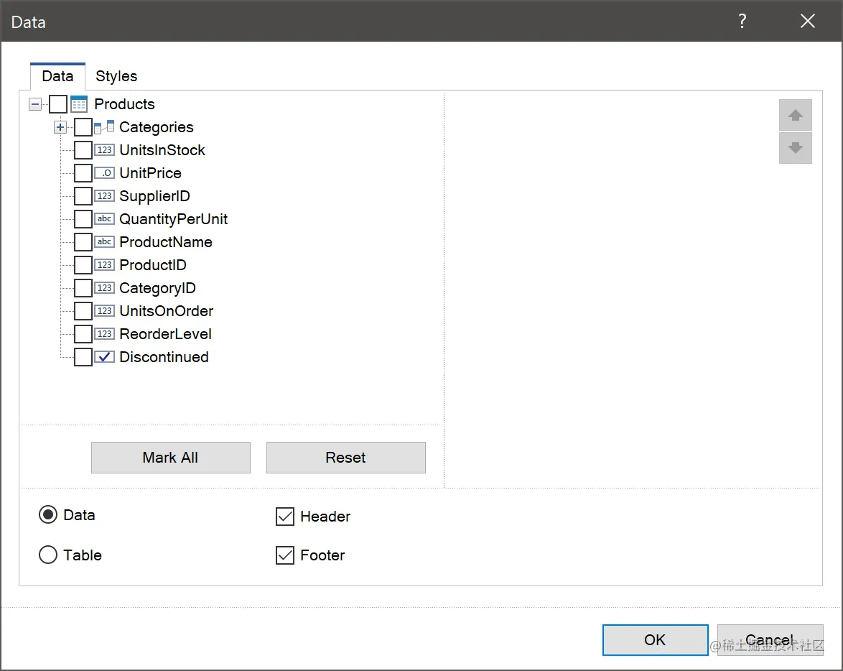
Task: Enable the UnitPrice checkbox
Action: coord(83,173)
